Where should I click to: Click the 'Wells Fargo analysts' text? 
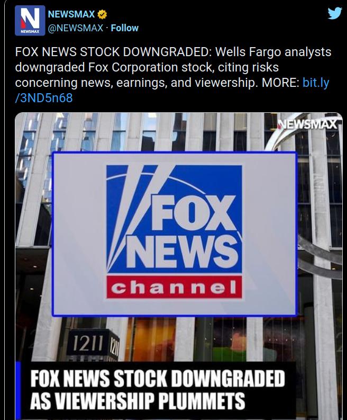[x=273, y=52]
